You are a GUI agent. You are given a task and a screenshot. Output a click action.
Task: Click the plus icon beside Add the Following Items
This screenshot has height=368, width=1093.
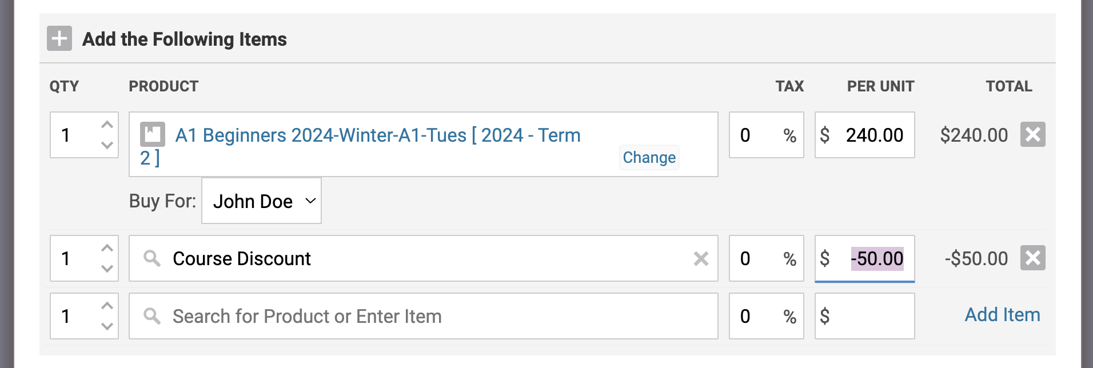(x=59, y=39)
